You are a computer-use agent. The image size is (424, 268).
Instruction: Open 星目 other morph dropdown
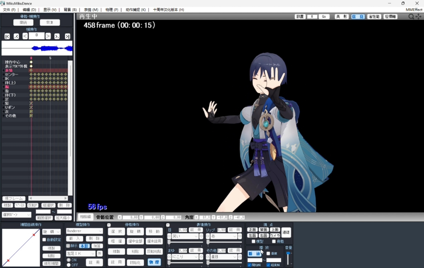point(224,257)
